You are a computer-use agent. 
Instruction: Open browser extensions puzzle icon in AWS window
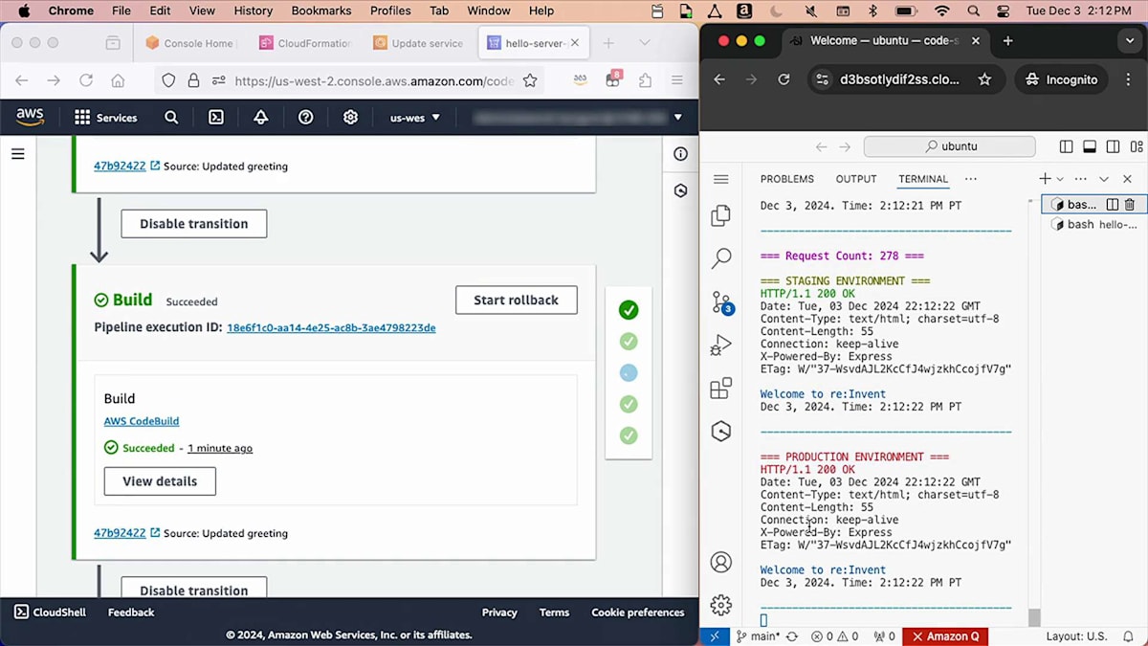pyautogui.click(x=645, y=80)
